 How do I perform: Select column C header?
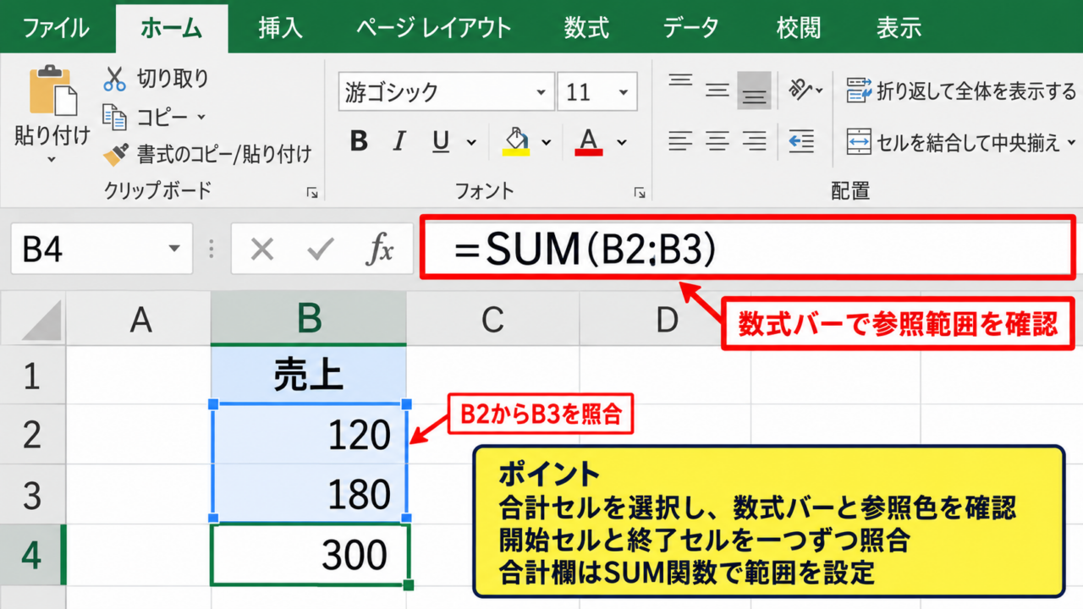click(492, 319)
